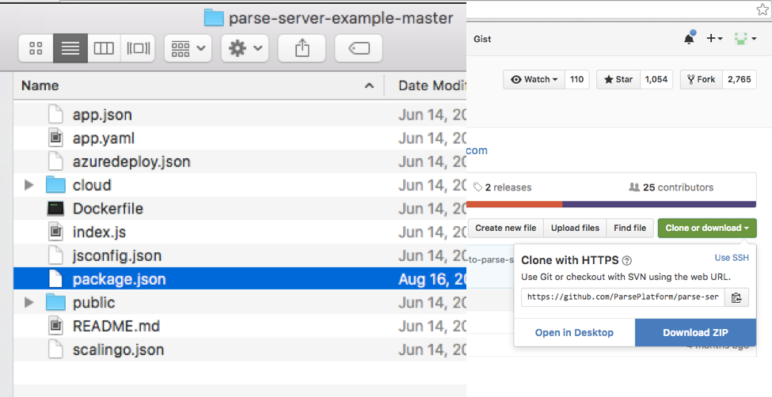This screenshot has width=772, height=397.
Task: Click the parse-server-example-master title folder icon
Action: pyautogui.click(x=214, y=18)
